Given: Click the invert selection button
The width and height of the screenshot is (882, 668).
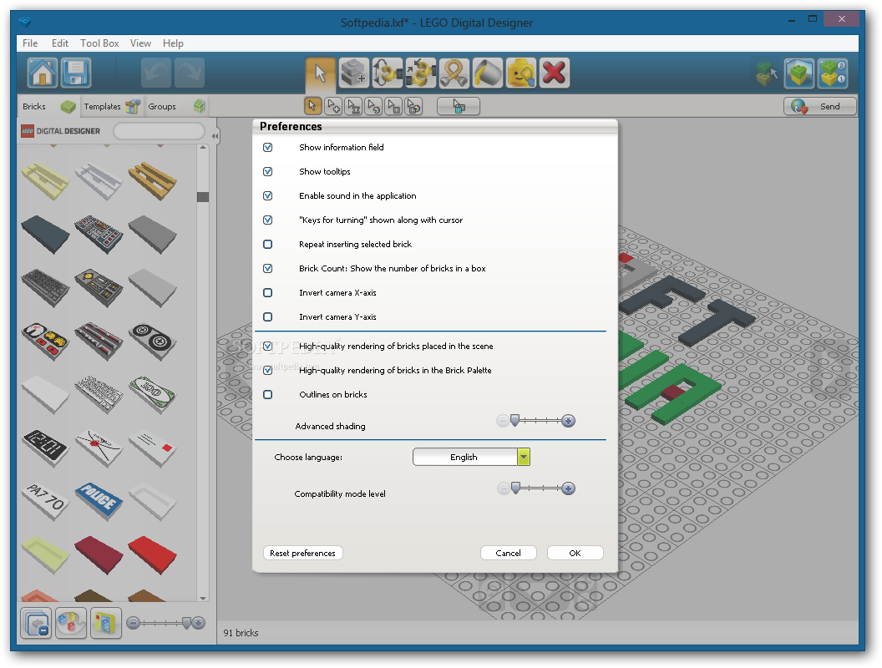Looking at the screenshot, I should (x=459, y=106).
